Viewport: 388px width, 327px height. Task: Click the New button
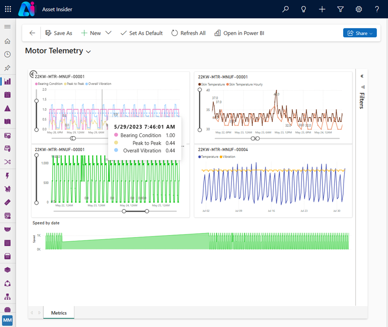tap(91, 33)
